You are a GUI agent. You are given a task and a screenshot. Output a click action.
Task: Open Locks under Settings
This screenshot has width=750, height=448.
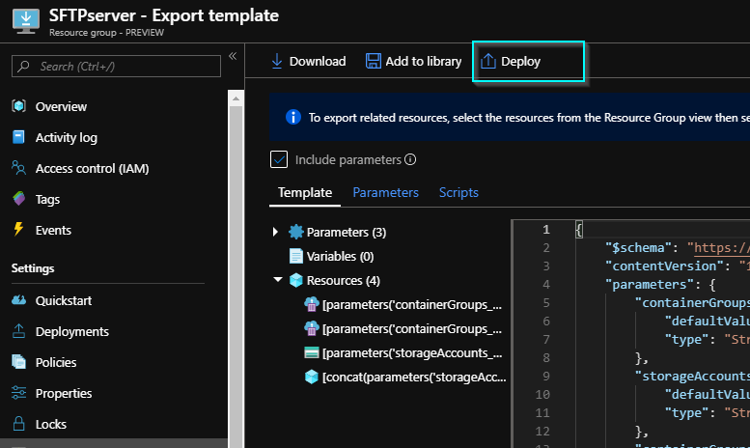51,424
